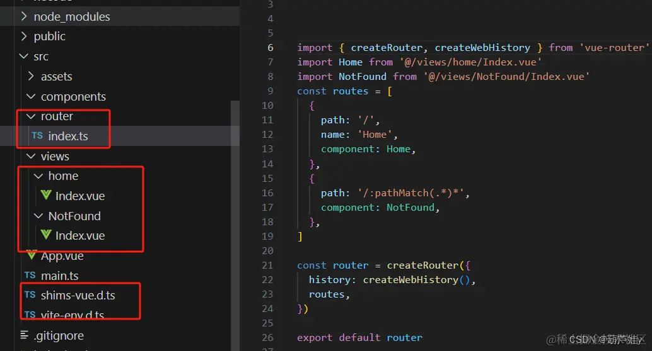Collapse the components folder chevron
Screen dimensions: 652x351
coord(31,96)
